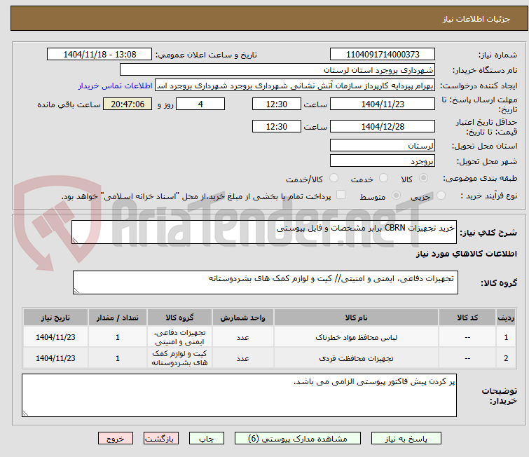Screen dimensions: 529x457
Task: Click item name لباس محافظ مواد خطرناک
Action: 356,337
